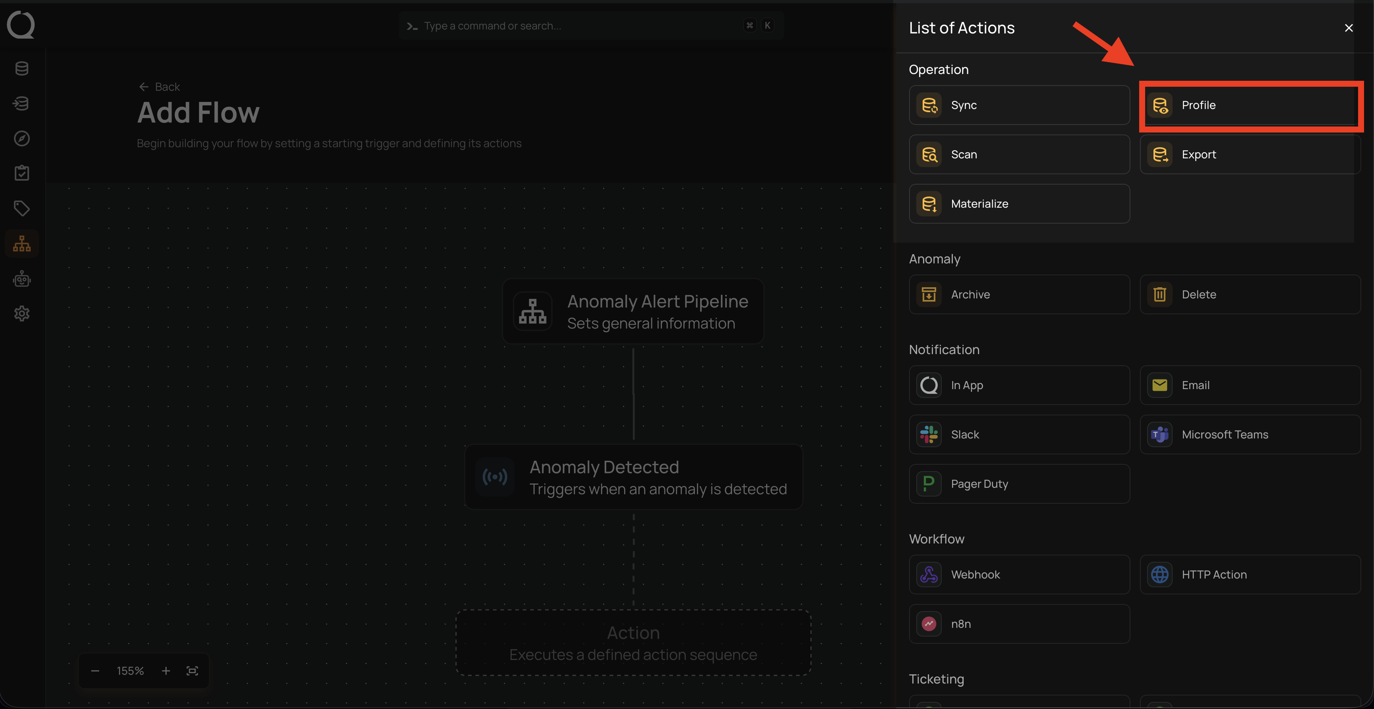The image size is (1374, 709).
Task: Pick the Scan operation action
Action: pyautogui.click(x=1019, y=155)
